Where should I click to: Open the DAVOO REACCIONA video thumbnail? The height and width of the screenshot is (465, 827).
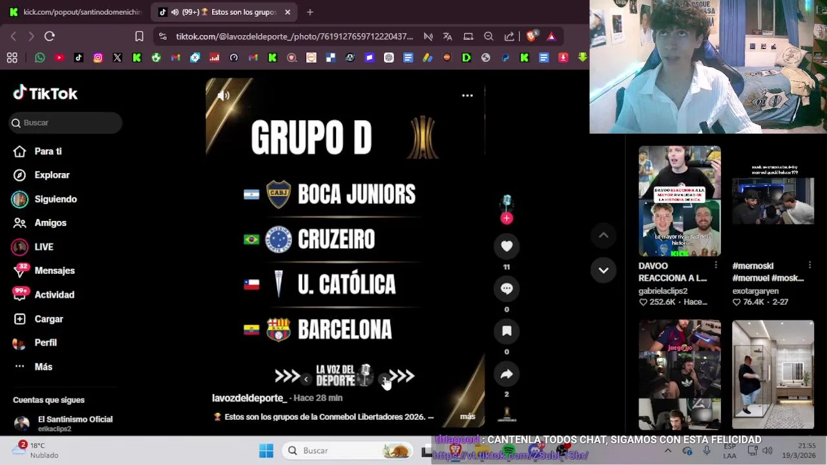coord(680,201)
